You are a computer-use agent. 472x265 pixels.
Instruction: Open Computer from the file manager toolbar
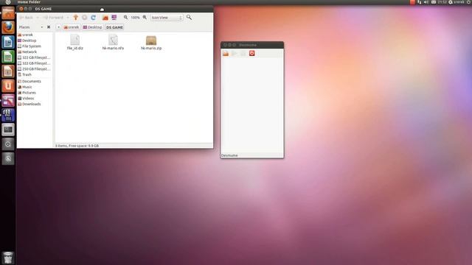pos(114,18)
